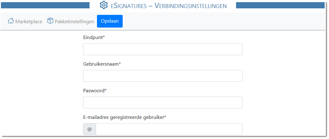Click the Eindpunt* field label

point(94,37)
